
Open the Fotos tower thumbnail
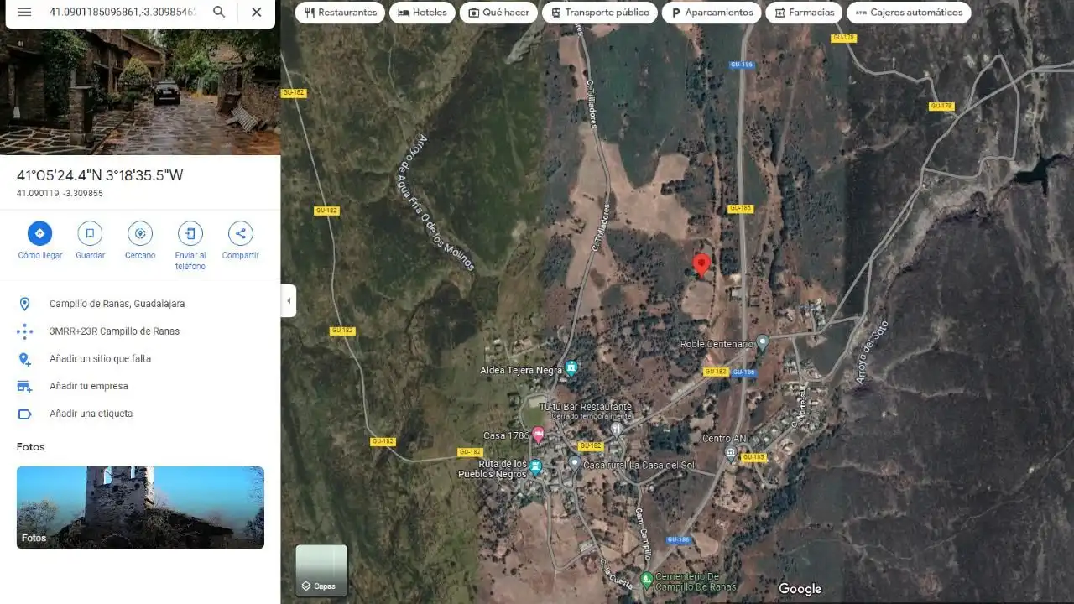(x=140, y=508)
